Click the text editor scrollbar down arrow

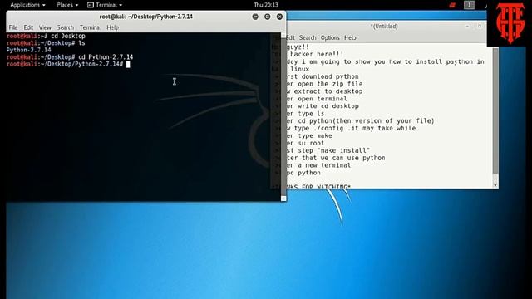pos(495,185)
